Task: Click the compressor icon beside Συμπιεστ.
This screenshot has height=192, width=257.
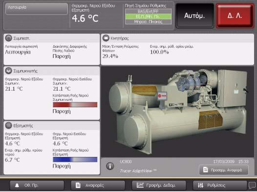Action: pyautogui.click(x=8, y=38)
